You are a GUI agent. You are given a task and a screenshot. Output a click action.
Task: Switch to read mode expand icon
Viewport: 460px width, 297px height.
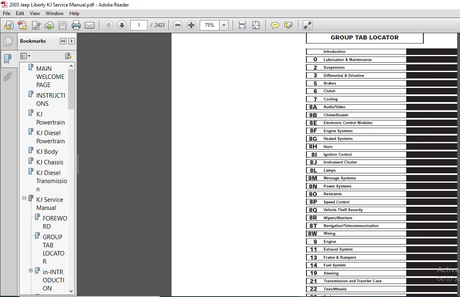pos(307,25)
